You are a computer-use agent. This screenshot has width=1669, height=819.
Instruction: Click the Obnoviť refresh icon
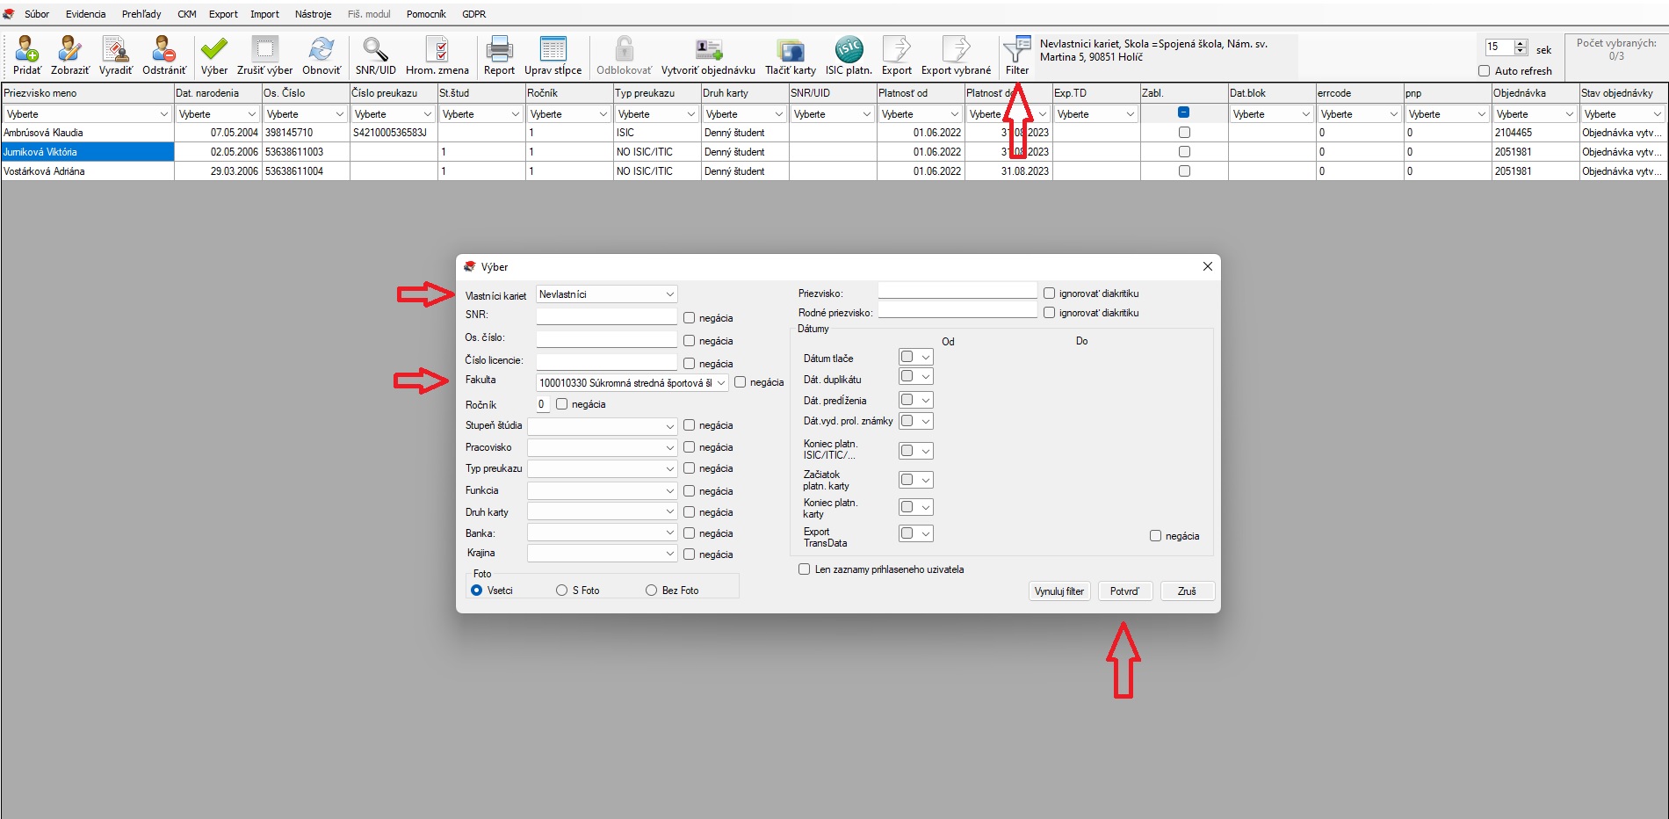click(x=322, y=49)
